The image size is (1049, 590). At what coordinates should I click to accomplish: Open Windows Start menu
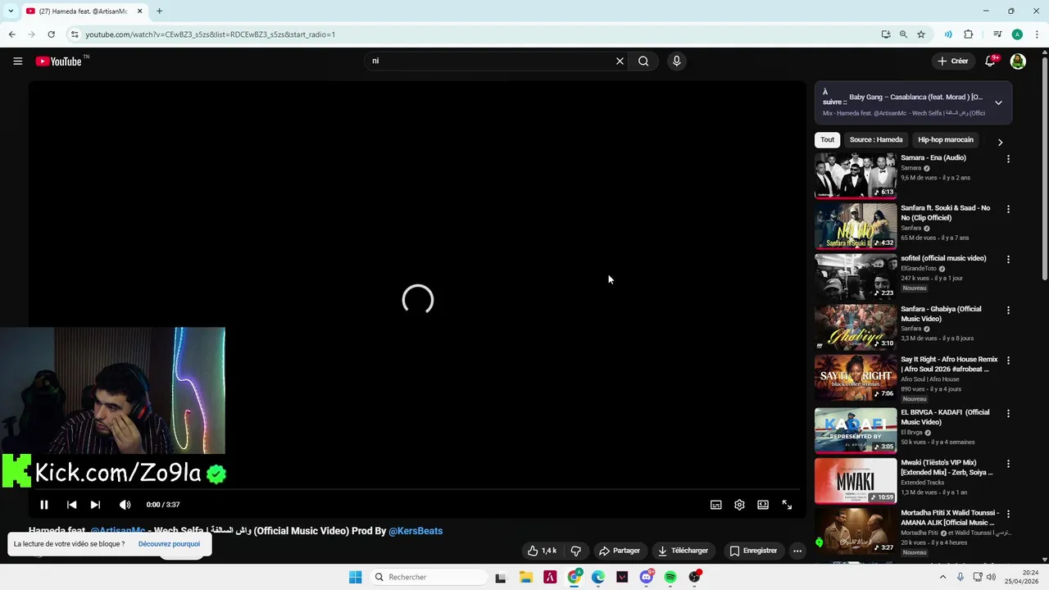355,577
